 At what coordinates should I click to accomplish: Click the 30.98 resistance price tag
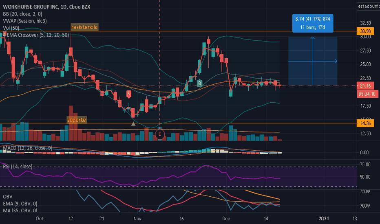(x=365, y=31)
